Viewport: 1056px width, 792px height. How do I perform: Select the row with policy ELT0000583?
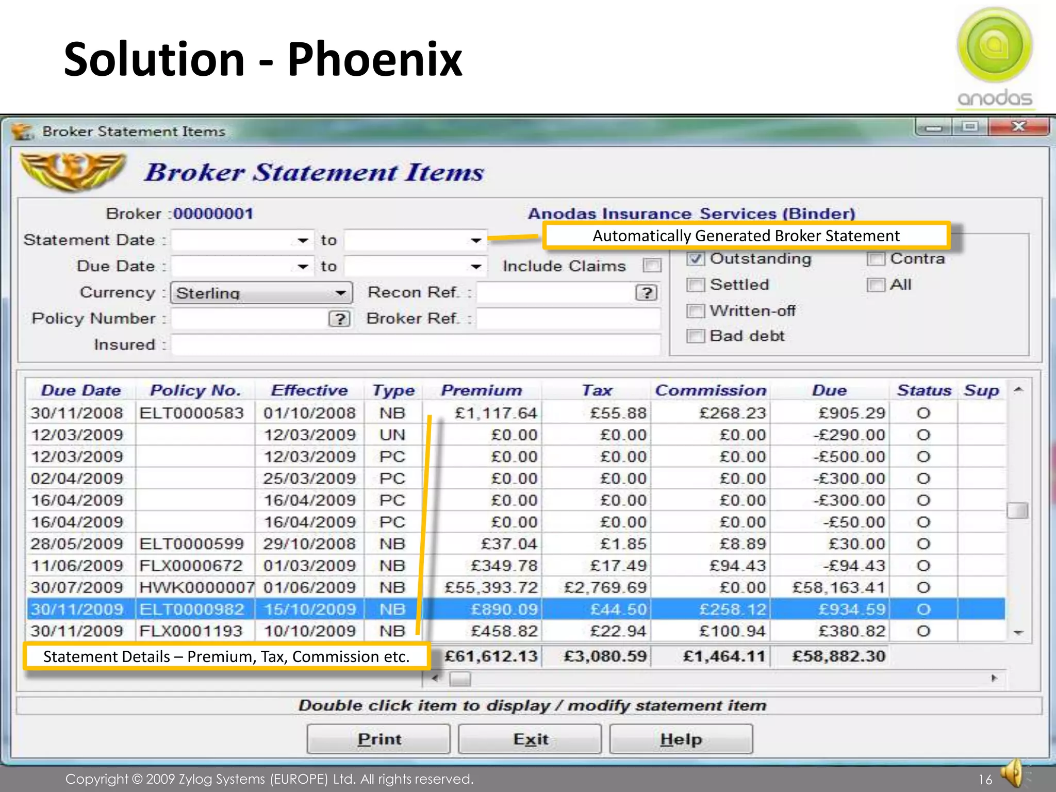click(516, 413)
